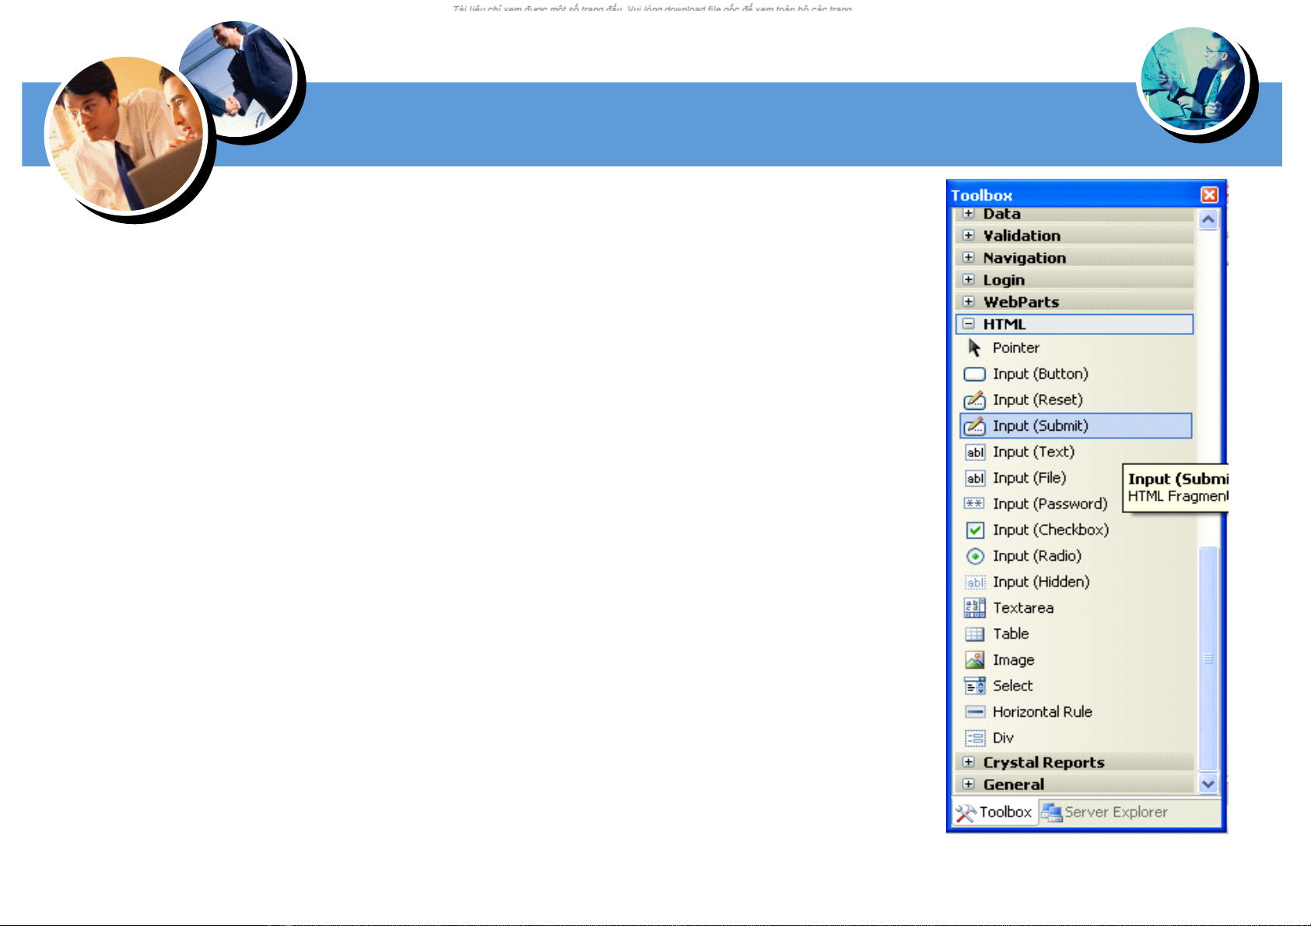Click the Input (Submit) item
Viewport: 1311px width, 926px height.
pos(1039,426)
